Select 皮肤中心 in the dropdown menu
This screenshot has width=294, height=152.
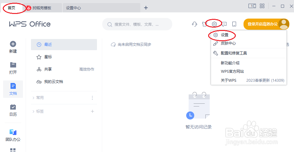pos(249,43)
